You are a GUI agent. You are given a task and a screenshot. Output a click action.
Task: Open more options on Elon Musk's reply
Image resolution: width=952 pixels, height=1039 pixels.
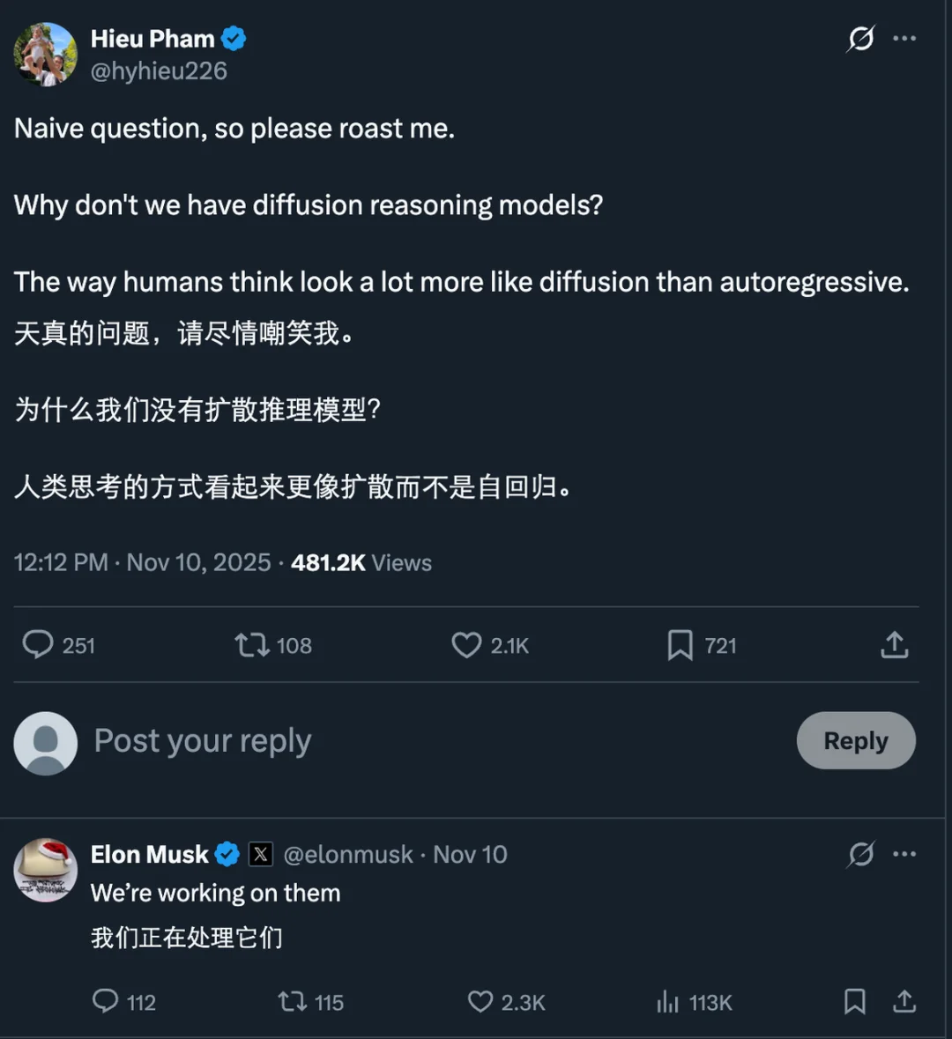[904, 854]
